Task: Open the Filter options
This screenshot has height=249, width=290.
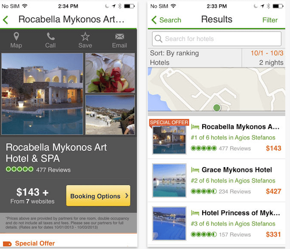Action: tap(270, 20)
